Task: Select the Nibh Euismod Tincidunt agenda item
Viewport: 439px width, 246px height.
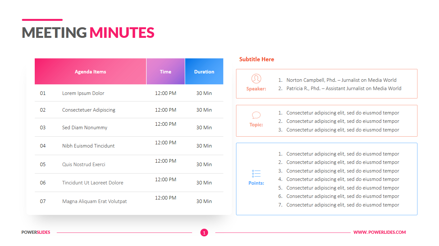Action: 88,146
